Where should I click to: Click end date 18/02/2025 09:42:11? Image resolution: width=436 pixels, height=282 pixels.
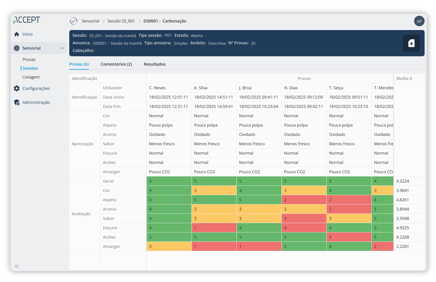point(304,106)
